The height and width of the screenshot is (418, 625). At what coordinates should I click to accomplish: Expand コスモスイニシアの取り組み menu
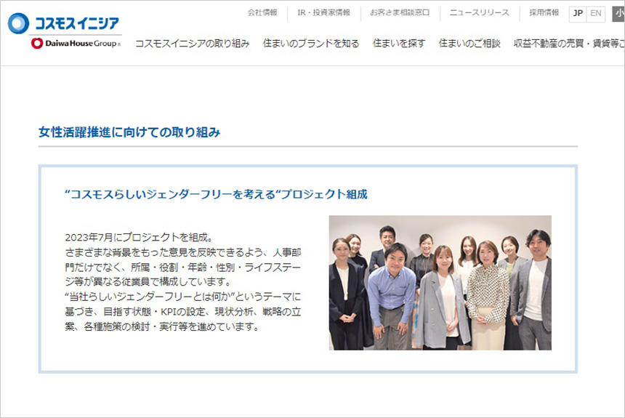tap(193, 44)
